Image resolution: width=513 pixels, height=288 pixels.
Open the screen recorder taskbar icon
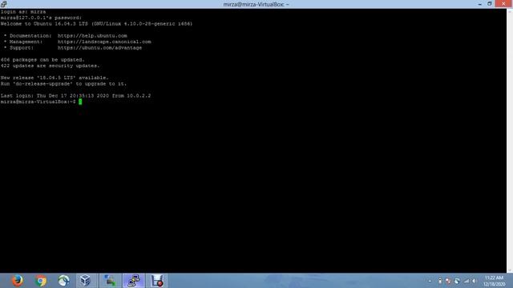coord(157,281)
